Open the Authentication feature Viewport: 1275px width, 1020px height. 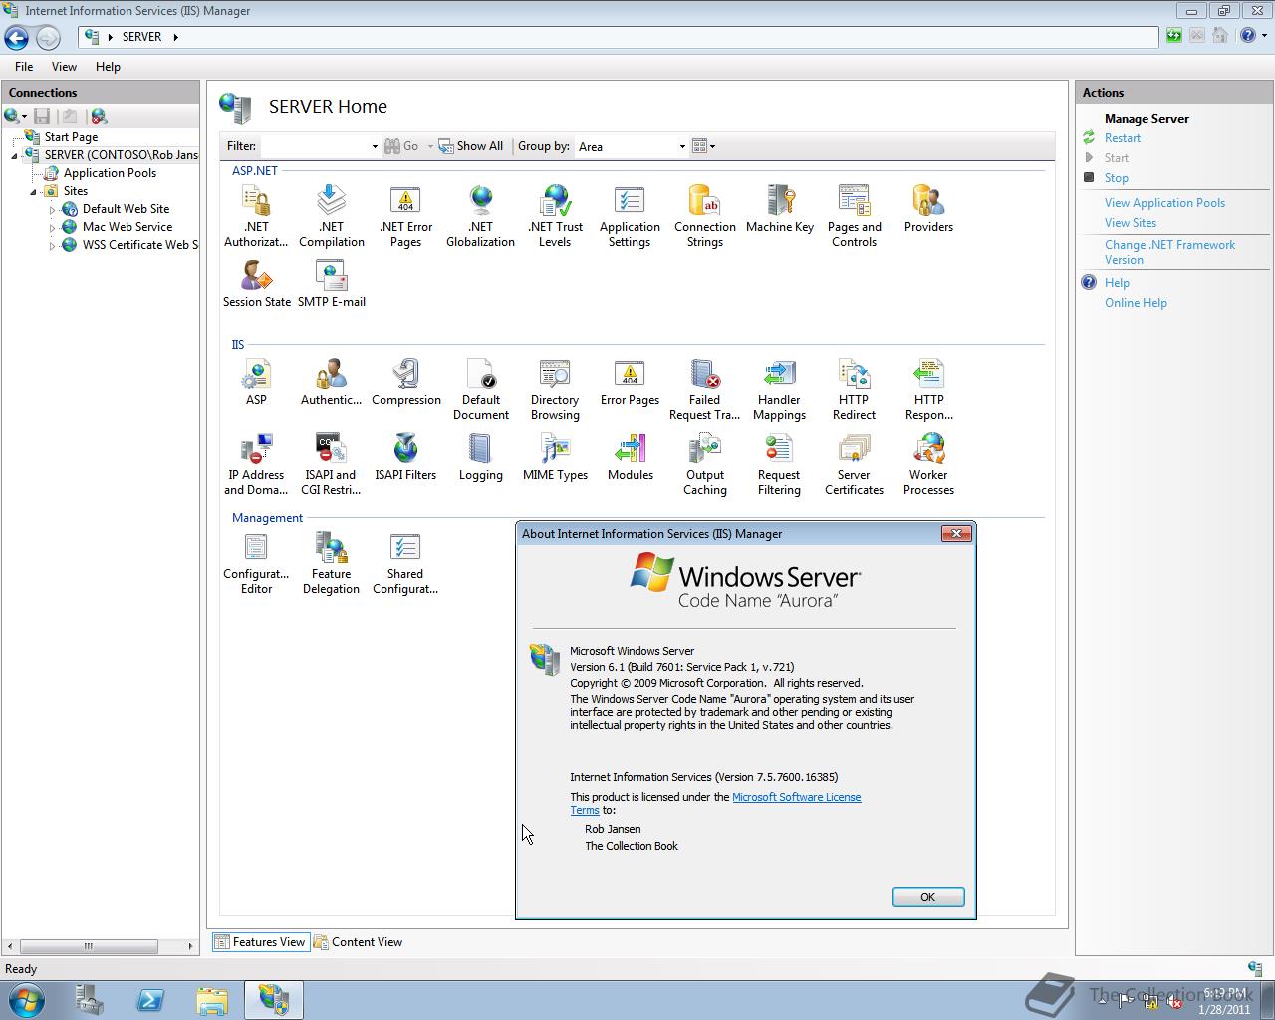click(x=331, y=382)
